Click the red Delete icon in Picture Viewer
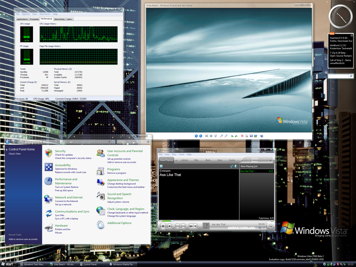This screenshot has width=356, height=267. (242, 136)
